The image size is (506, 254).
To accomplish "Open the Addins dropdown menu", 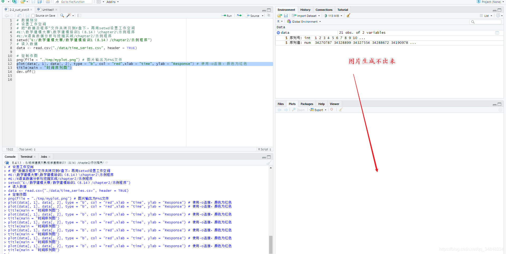I will click(113, 2).
